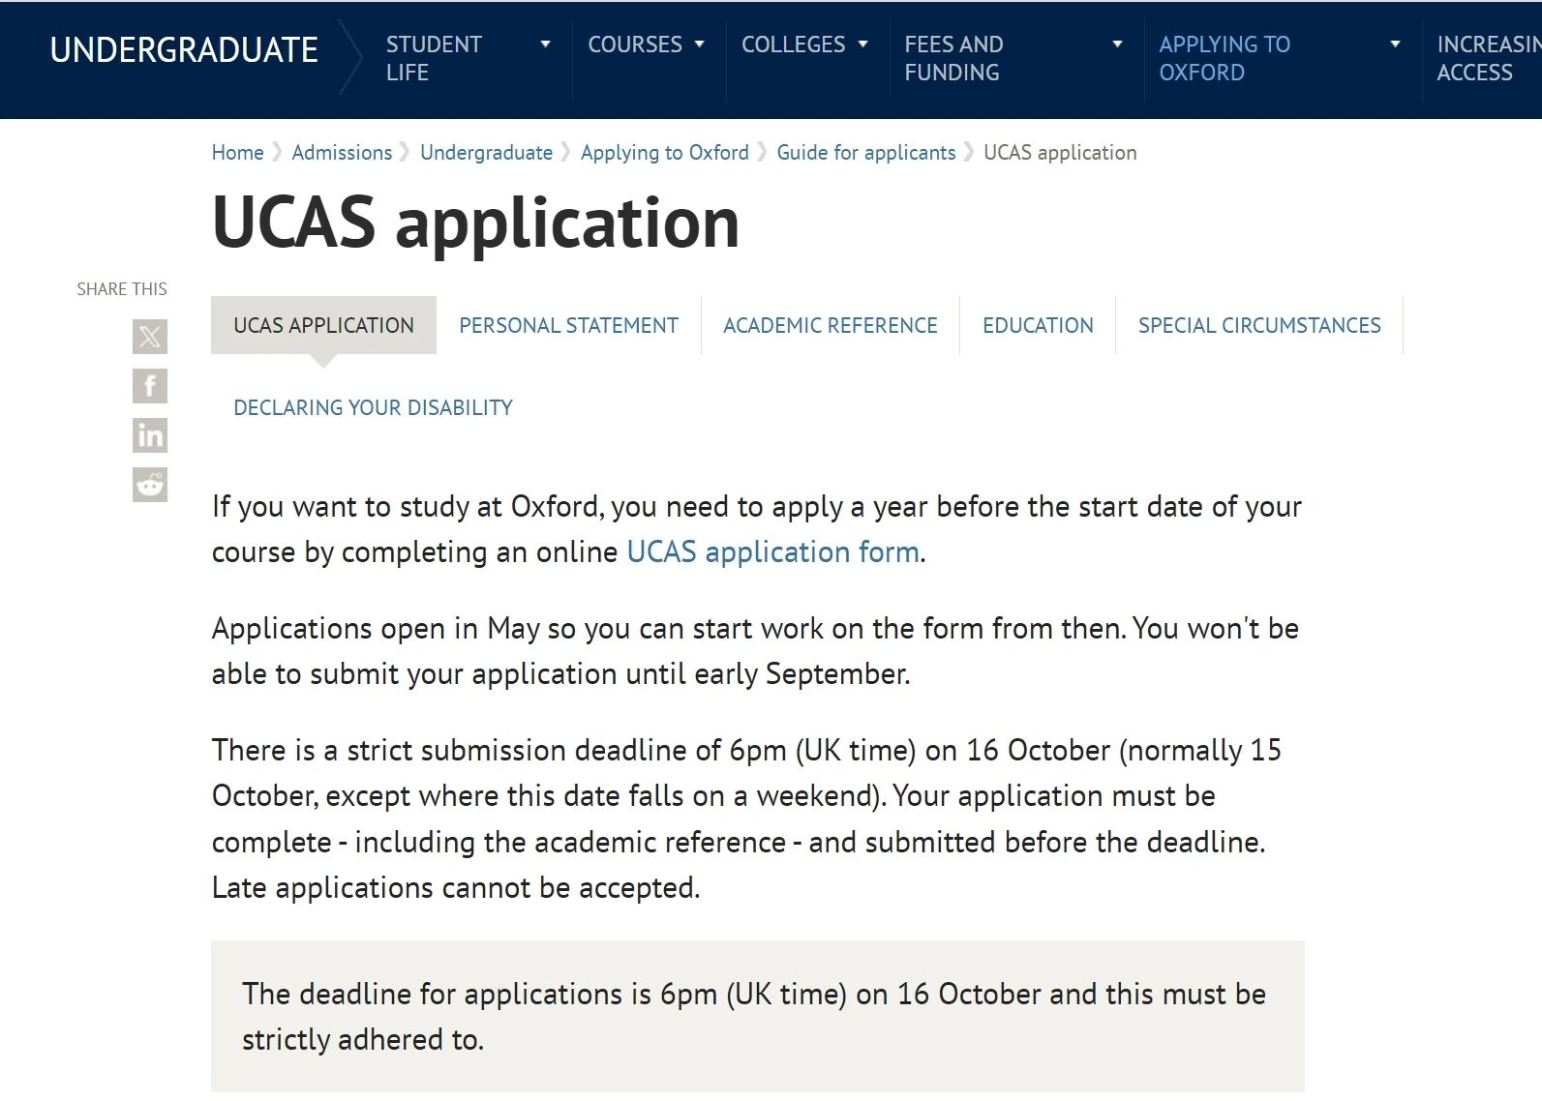
Task: Share this page on LinkedIn
Action: (150, 435)
